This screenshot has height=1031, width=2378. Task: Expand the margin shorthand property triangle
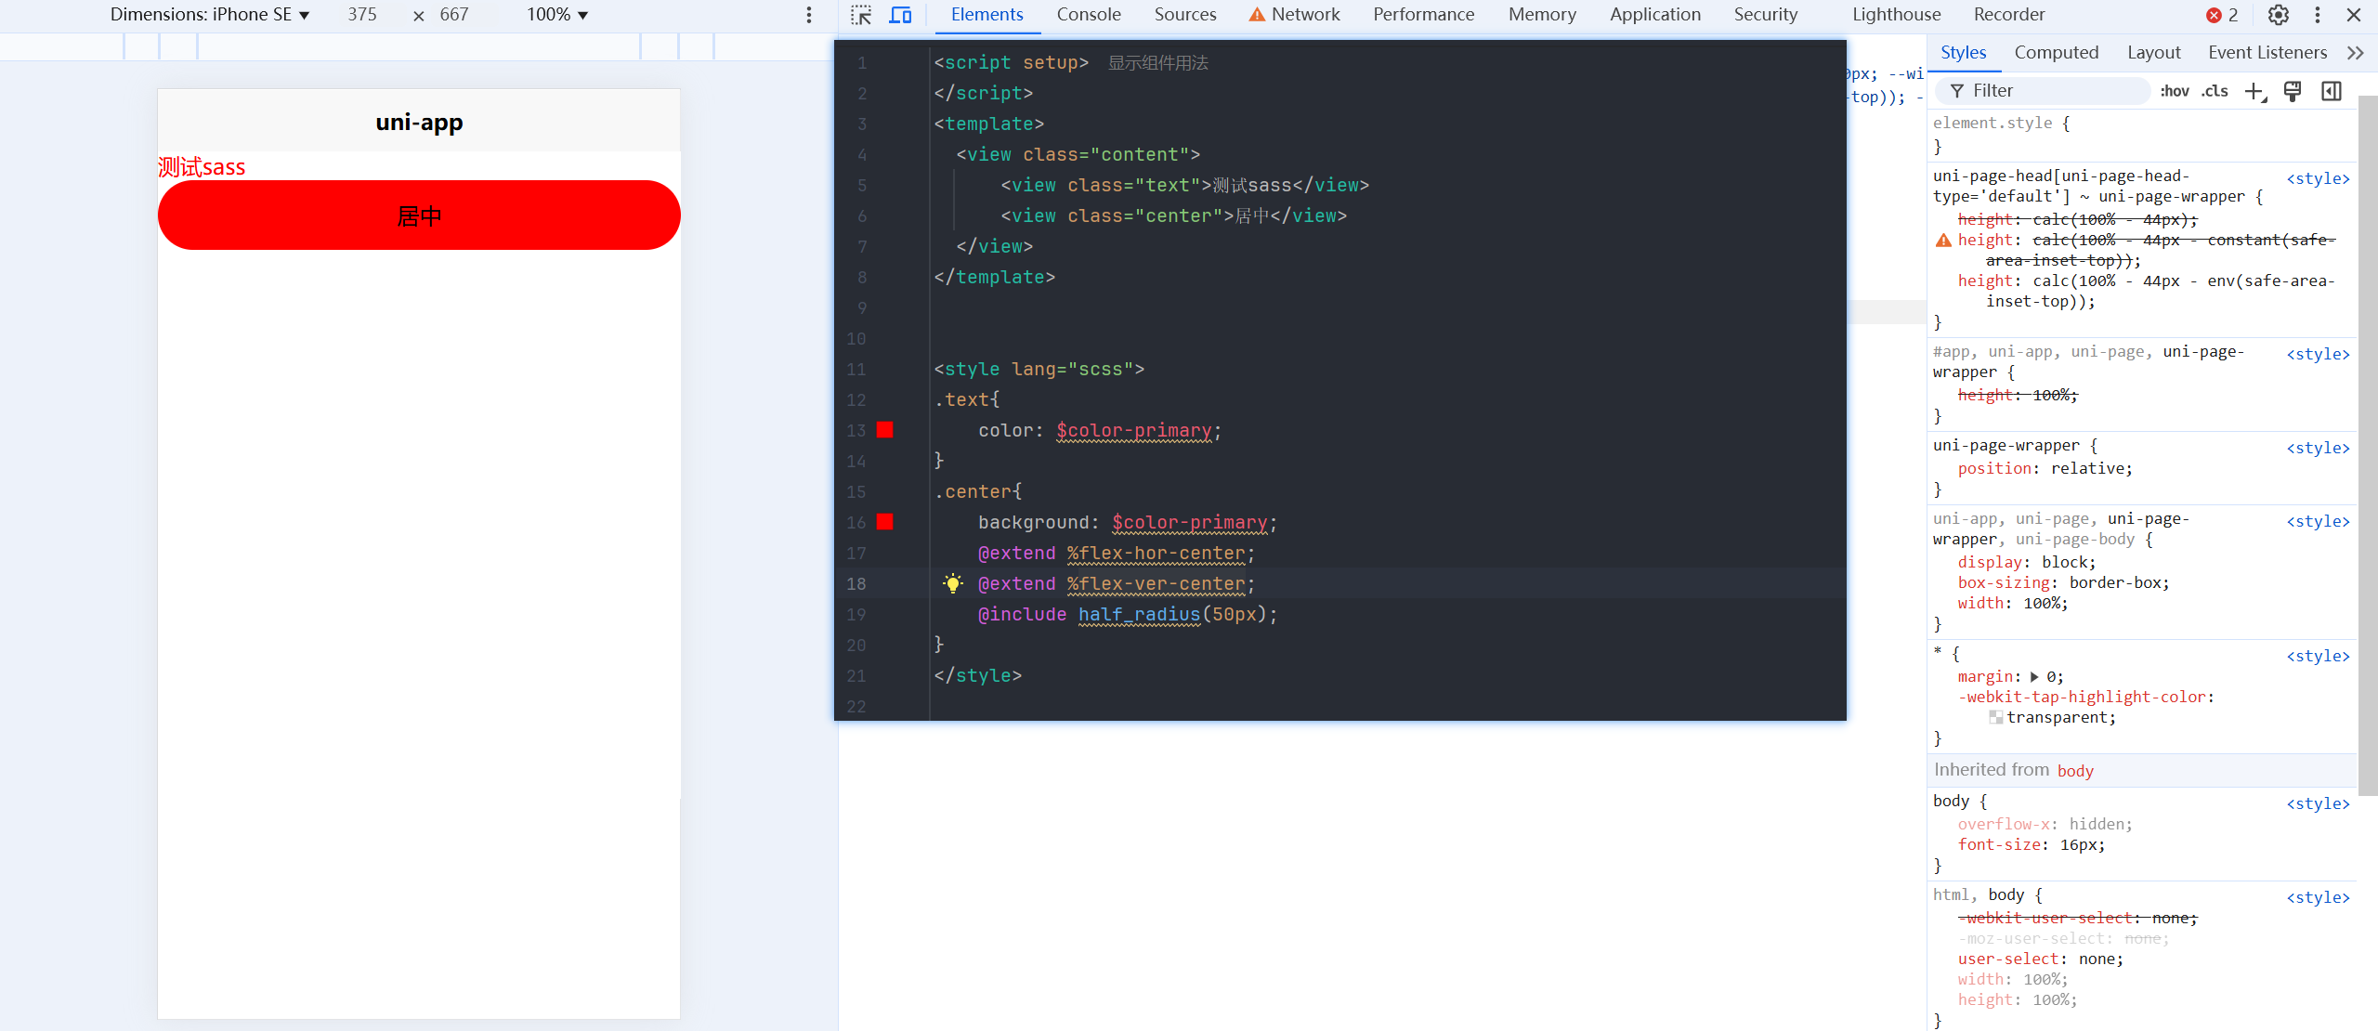2034,677
